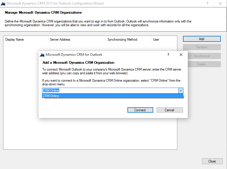Click the Connect button
This screenshot has width=227, height=169.
[x=140, y=110]
